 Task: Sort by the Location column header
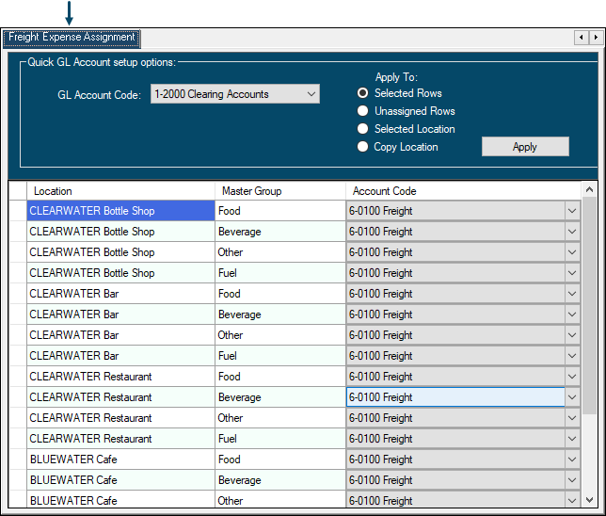[120, 191]
